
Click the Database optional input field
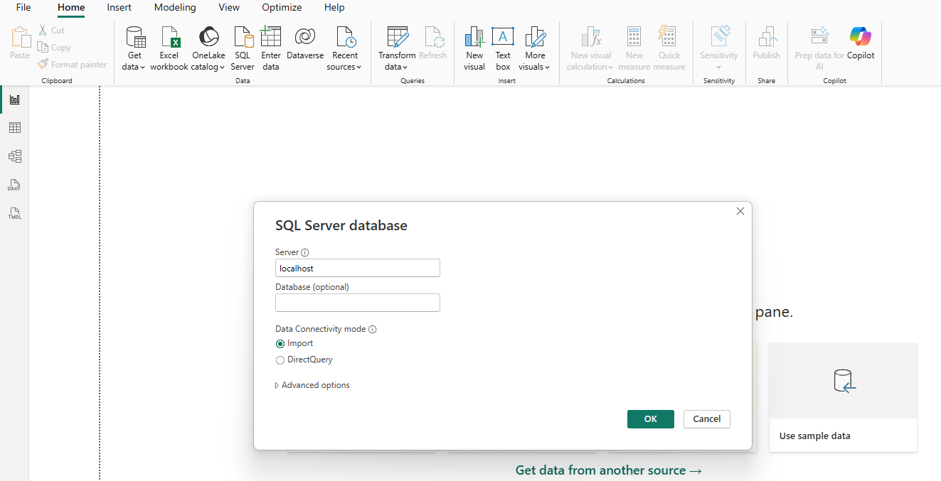tap(358, 303)
